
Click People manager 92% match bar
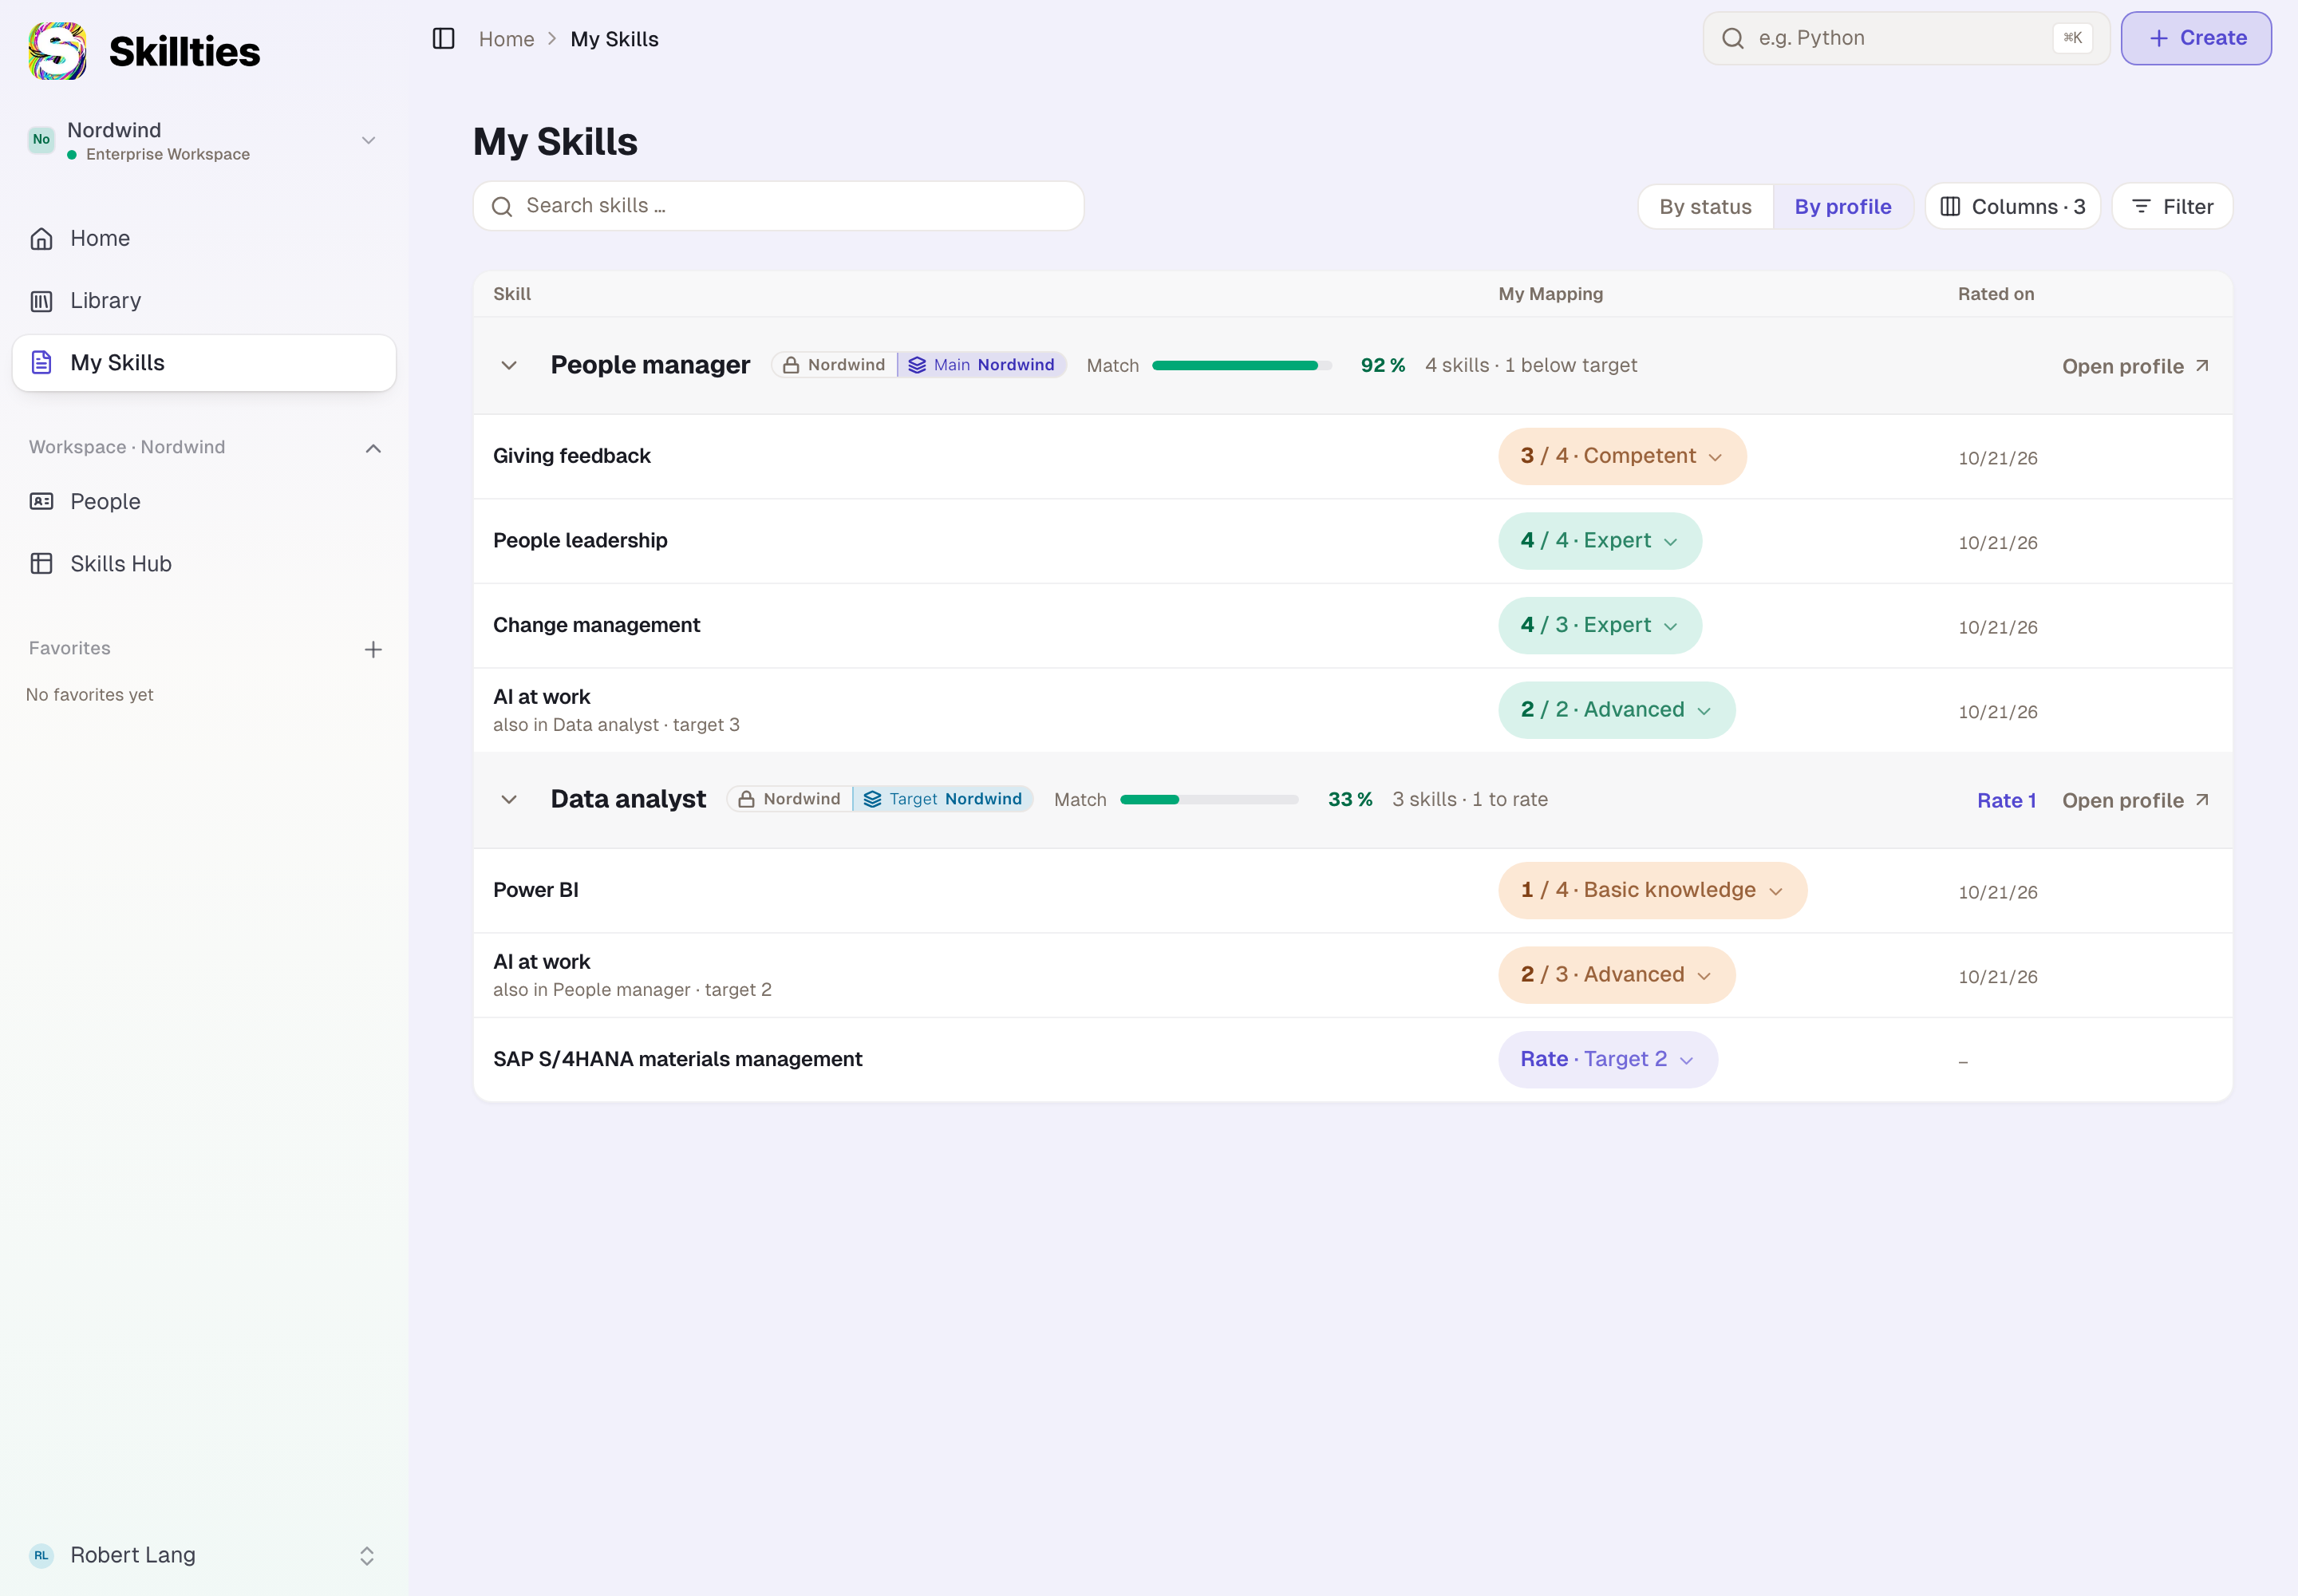pos(1242,365)
